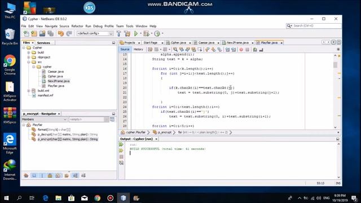Click the Re-run green arrows in Output panel

121,144
